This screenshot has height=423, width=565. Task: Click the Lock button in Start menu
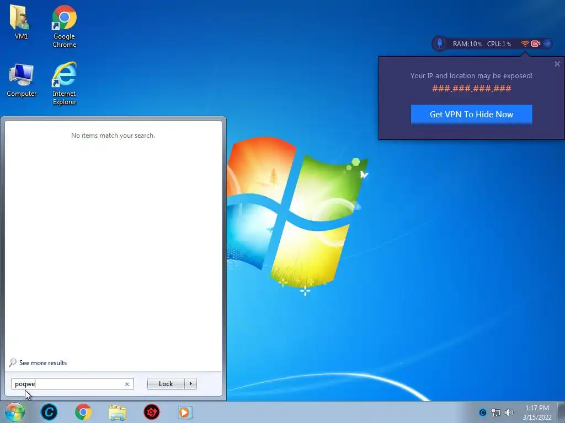(166, 384)
